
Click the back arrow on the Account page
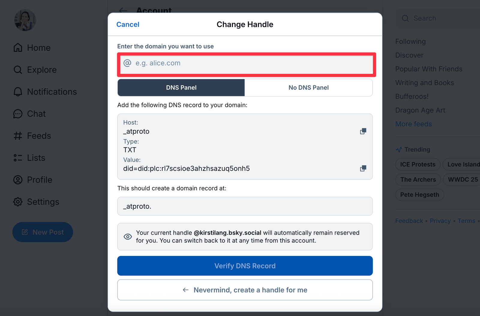(x=123, y=11)
